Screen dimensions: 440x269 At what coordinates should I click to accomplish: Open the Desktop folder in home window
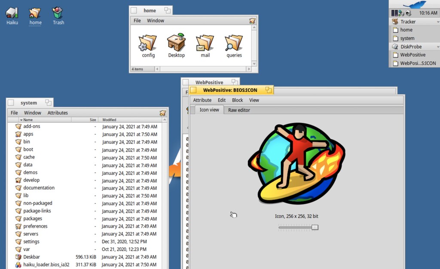tap(176, 43)
